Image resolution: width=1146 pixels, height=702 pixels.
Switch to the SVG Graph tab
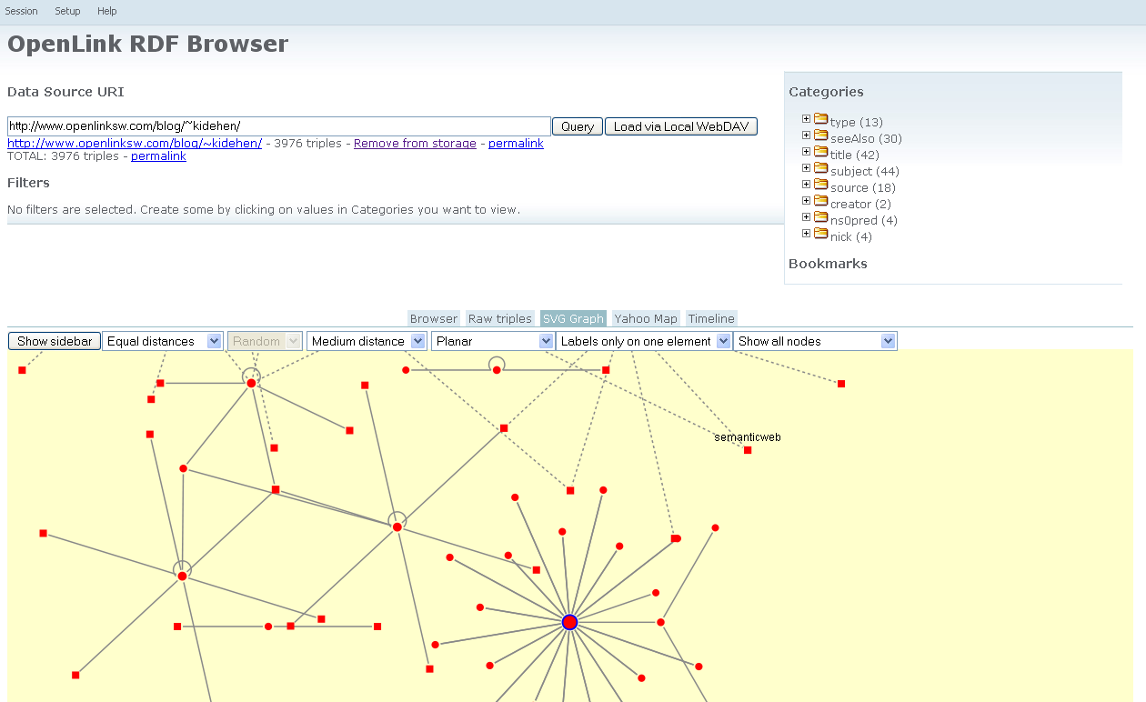(x=573, y=318)
